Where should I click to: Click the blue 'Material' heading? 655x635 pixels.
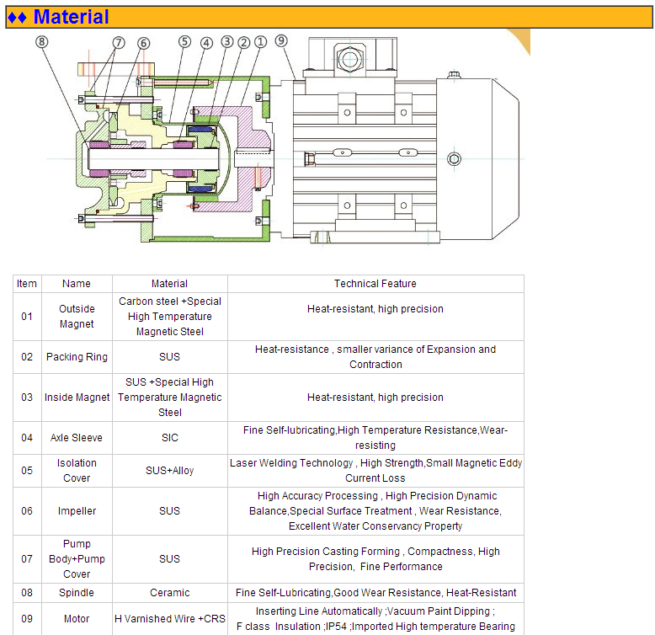71,17
